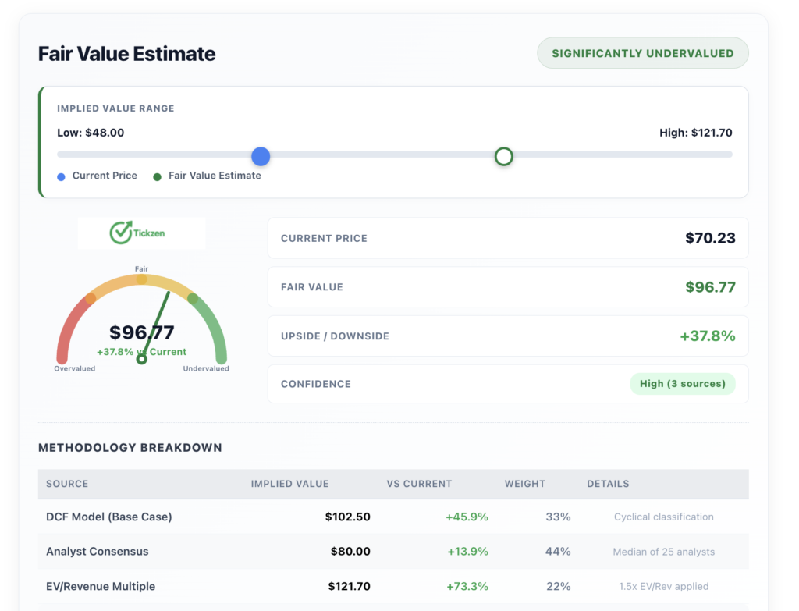Image resolution: width=799 pixels, height=611 pixels.
Task: Click the +13.9% vs current cell
Action: tap(468, 552)
